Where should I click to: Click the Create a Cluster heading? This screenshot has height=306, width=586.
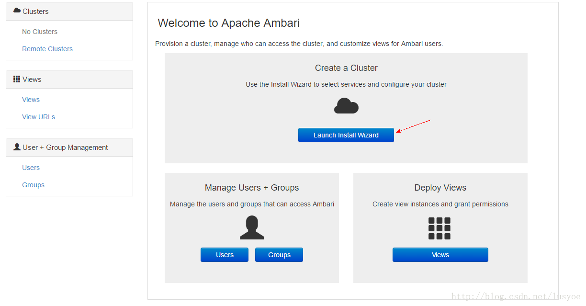[x=346, y=68]
